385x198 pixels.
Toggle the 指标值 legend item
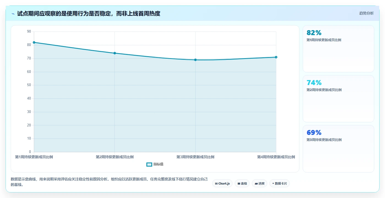point(155,164)
